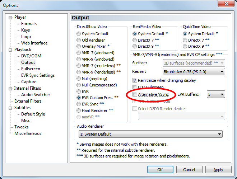Click the OK button
Image resolution: width=237 pixels, height=179 pixels.
click(x=160, y=170)
